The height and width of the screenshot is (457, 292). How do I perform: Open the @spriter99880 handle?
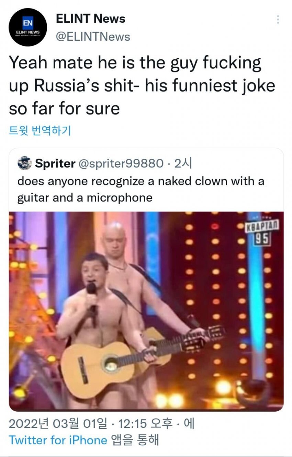(x=121, y=164)
